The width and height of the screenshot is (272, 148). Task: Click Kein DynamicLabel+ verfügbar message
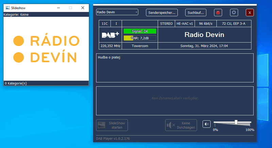pos(175,98)
